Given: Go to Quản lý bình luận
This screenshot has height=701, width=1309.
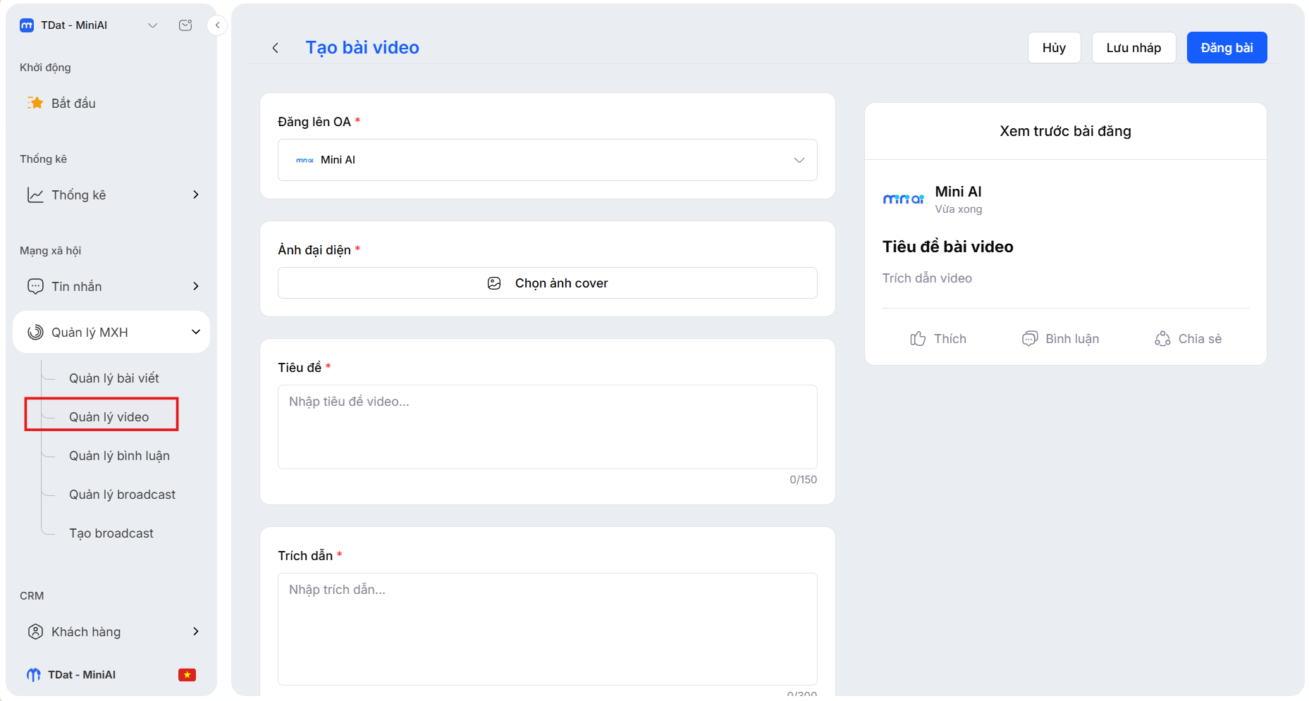Looking at the screenshot, I should tap(119, 456).
